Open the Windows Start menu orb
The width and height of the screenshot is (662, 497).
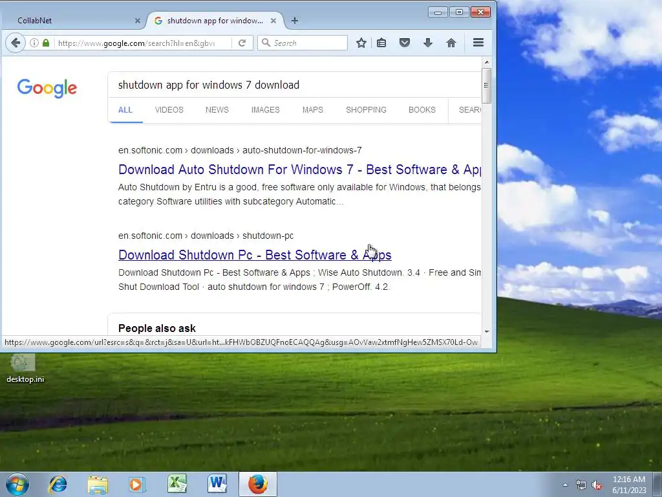(x=17, y=484)
